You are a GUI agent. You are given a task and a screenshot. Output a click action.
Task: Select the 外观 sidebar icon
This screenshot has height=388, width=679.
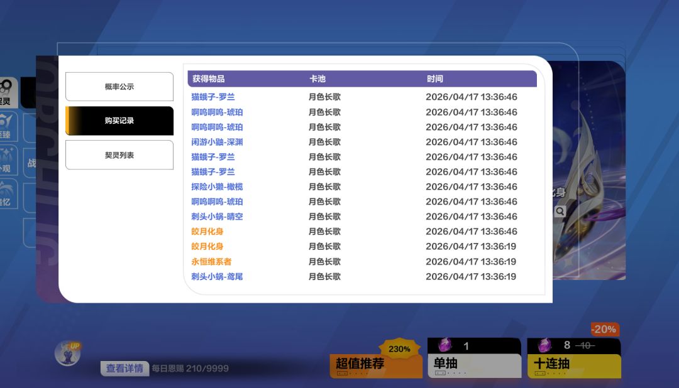pyautogui.click(x=8, y=160)
